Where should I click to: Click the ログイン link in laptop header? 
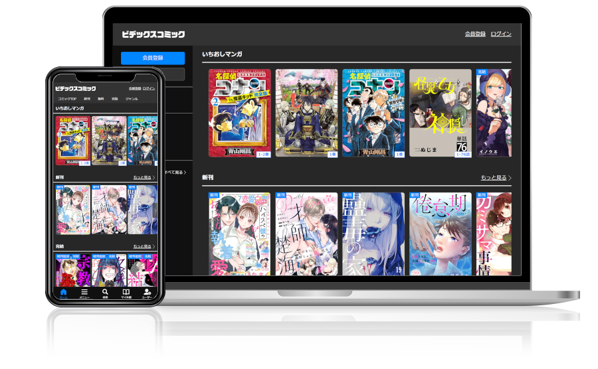point(501,34)
